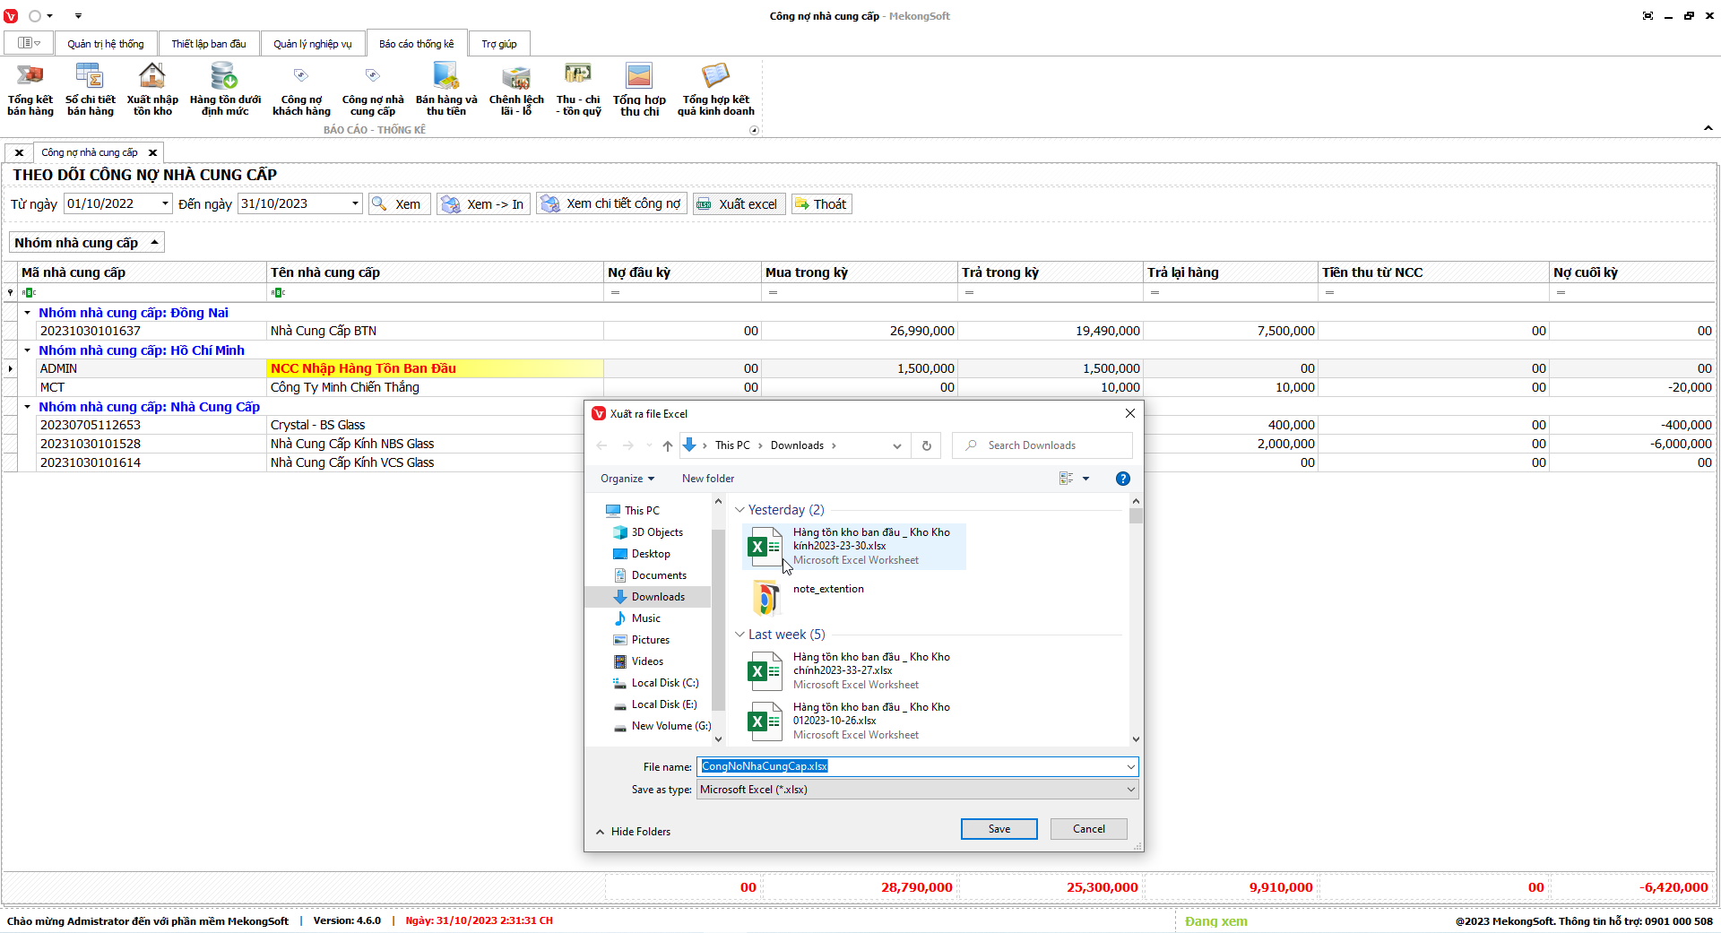Collapse the ribbon with the arrow
Image resolution: width=1721 pixels, height=933 pixels.
pos(1708,128)
